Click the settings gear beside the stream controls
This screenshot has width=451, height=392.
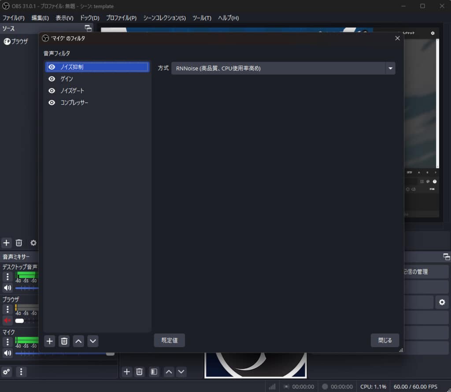click(x=442, y=302)
